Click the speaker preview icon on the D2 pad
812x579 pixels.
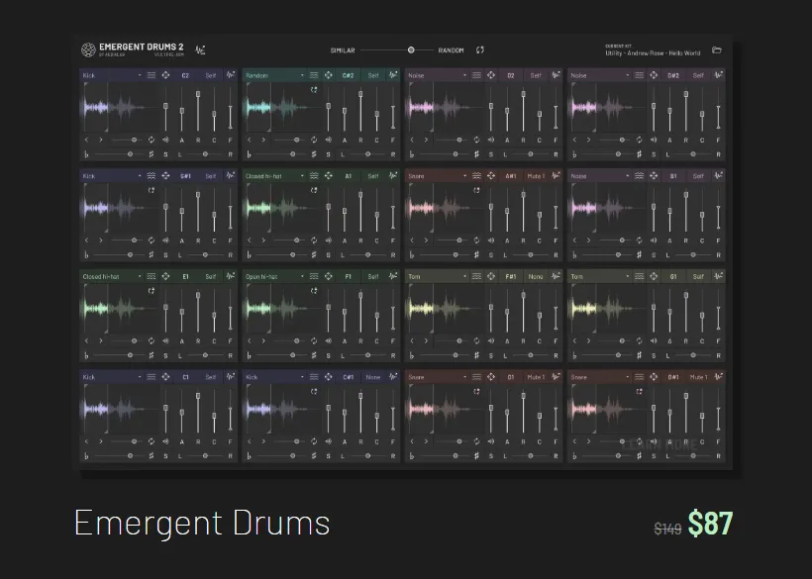(491, 140)
